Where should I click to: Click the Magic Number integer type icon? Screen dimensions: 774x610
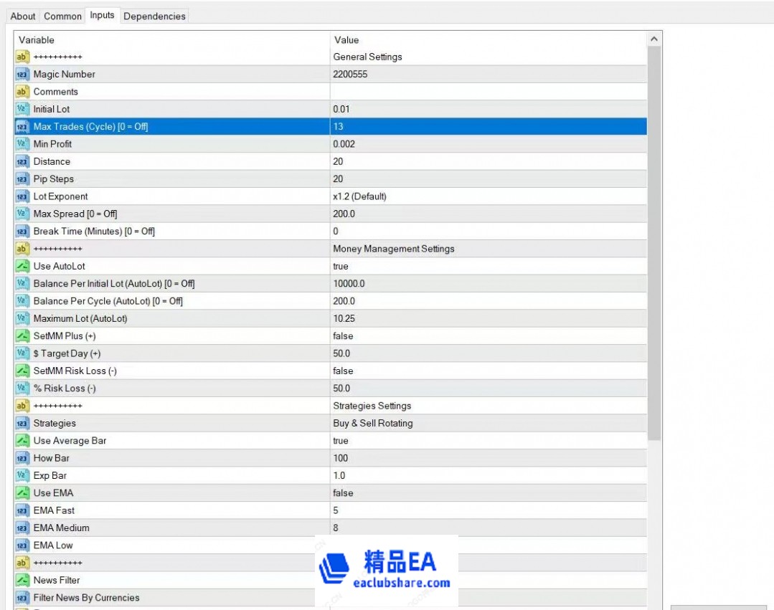[x=22, y=75]
